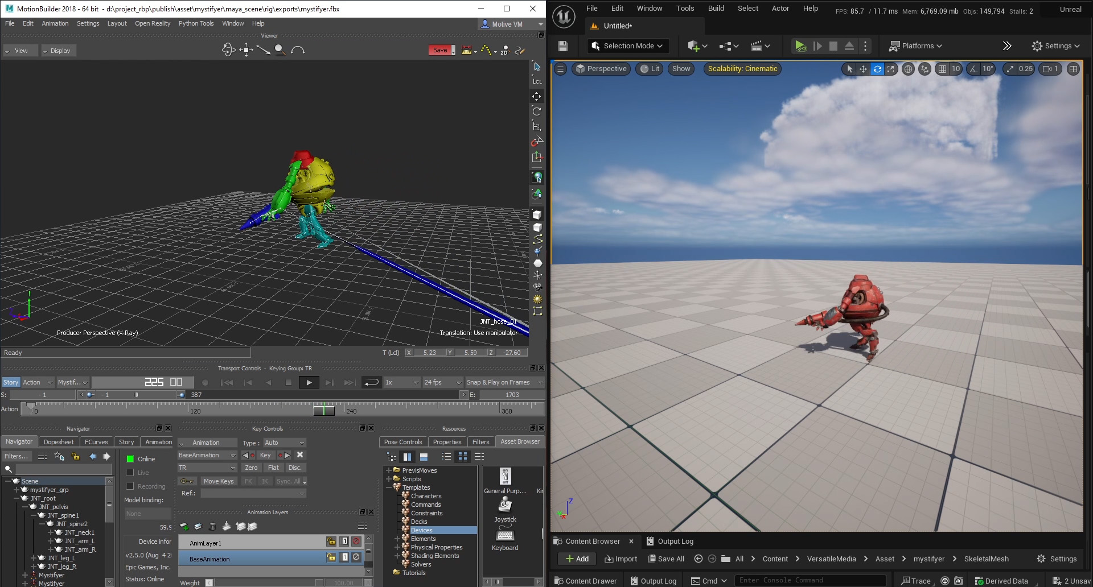Save the current Unreal level
This screenshot has width=1093, height=587.
click(x=563, y=46)
